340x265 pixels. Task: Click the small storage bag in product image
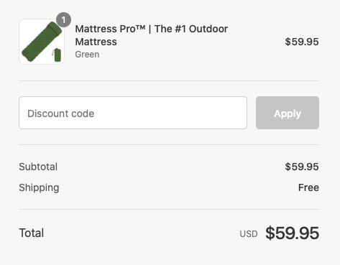pos(57,55)
